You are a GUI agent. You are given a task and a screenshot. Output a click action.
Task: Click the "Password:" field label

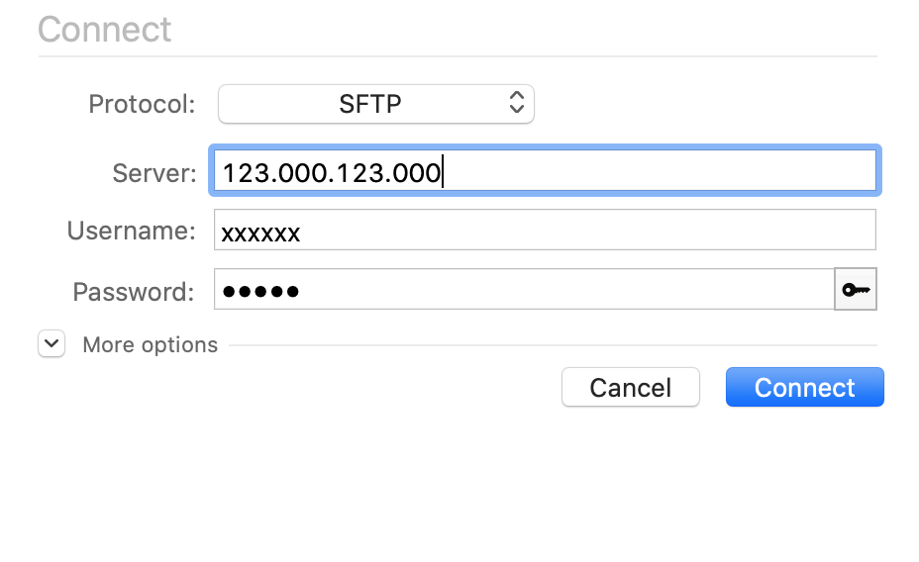click(x=135, y=292)
